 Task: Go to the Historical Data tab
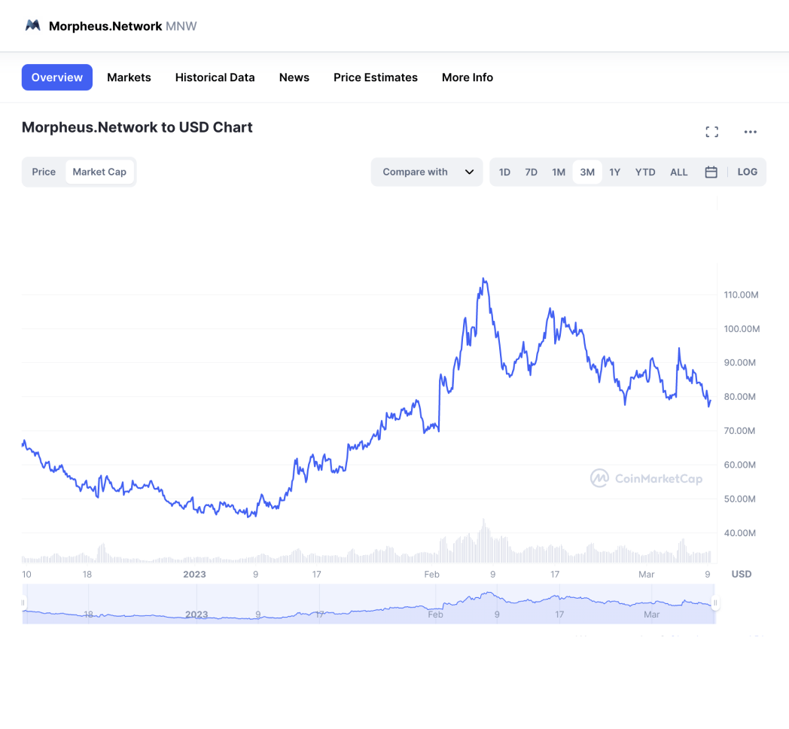pyautogui.click(x=215, y=78)
